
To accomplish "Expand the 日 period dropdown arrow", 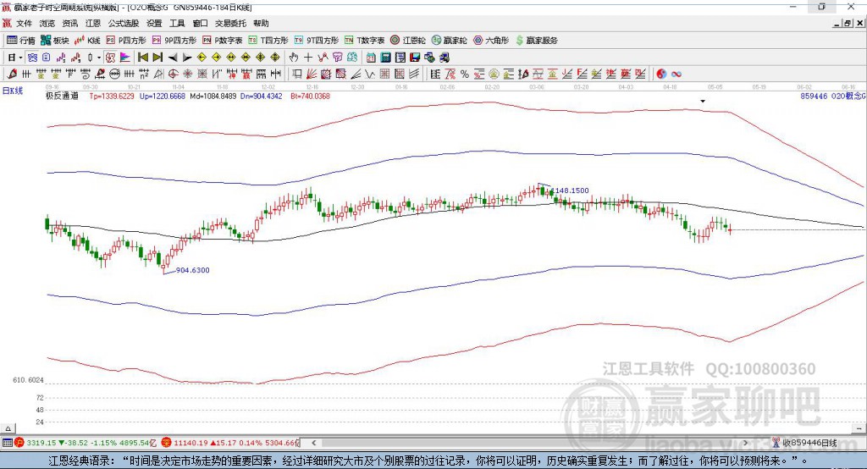I will (20, 58).
